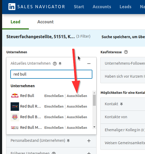Click the company search field containing red bull

tap(51, 74)
